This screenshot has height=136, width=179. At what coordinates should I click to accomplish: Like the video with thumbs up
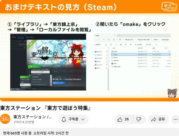tap(123, 119)
